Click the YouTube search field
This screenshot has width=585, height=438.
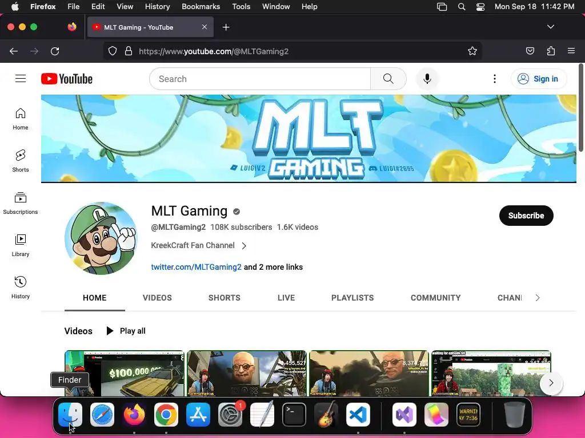[x=260, y=79]
